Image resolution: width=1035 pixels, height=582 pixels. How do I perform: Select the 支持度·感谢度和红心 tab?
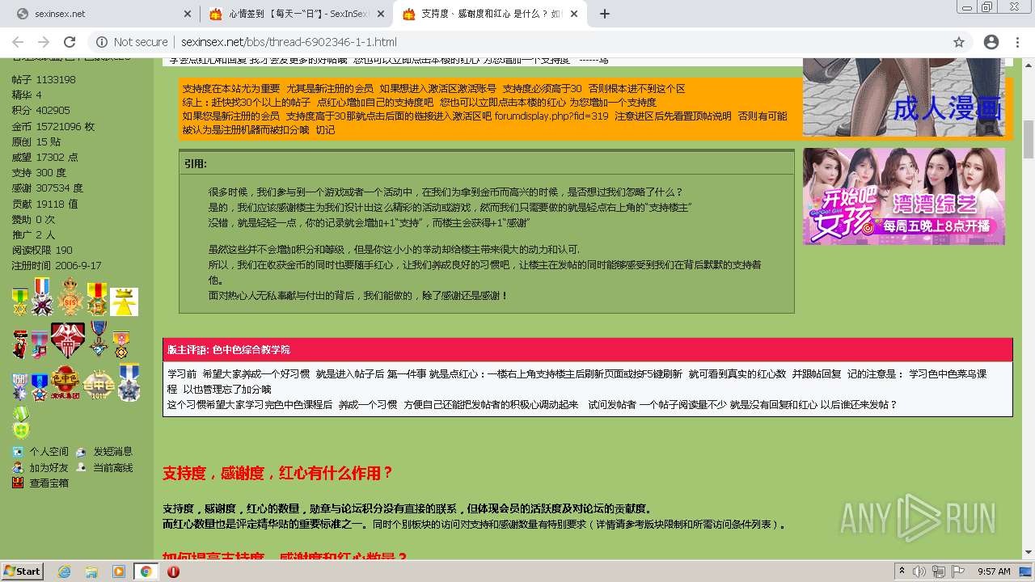[x=490, y=14]
